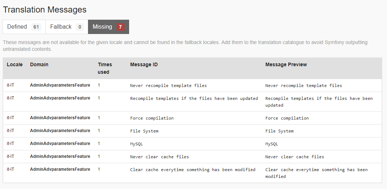This screenshot has height=189, width=387.
Task: Click the Times used column header
Action: pyautogui.click(x=105, y=68)
